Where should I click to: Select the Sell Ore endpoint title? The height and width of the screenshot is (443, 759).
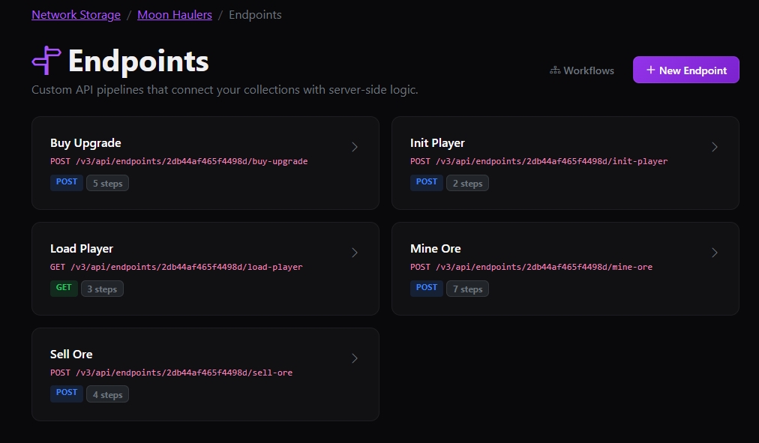click(x=71, y=354)
